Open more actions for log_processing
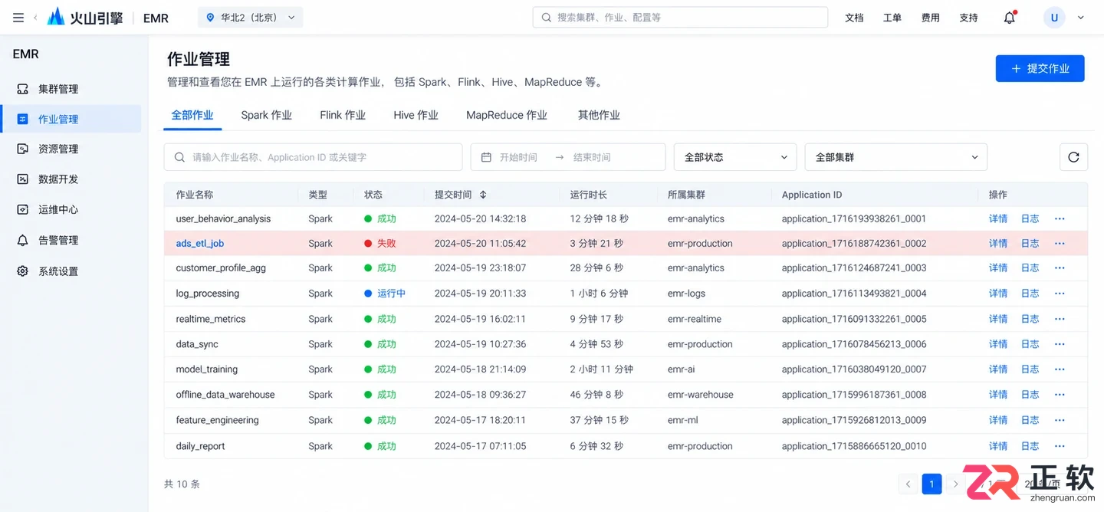Image resolution: width=1104 pixels, height=512 pixels. [x=1060, y=294]
